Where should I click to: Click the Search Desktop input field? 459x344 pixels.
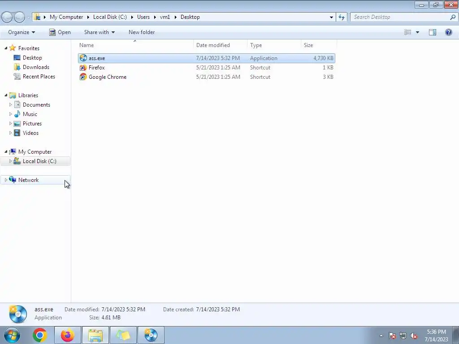pyautogui.click(x=400, y=17)
